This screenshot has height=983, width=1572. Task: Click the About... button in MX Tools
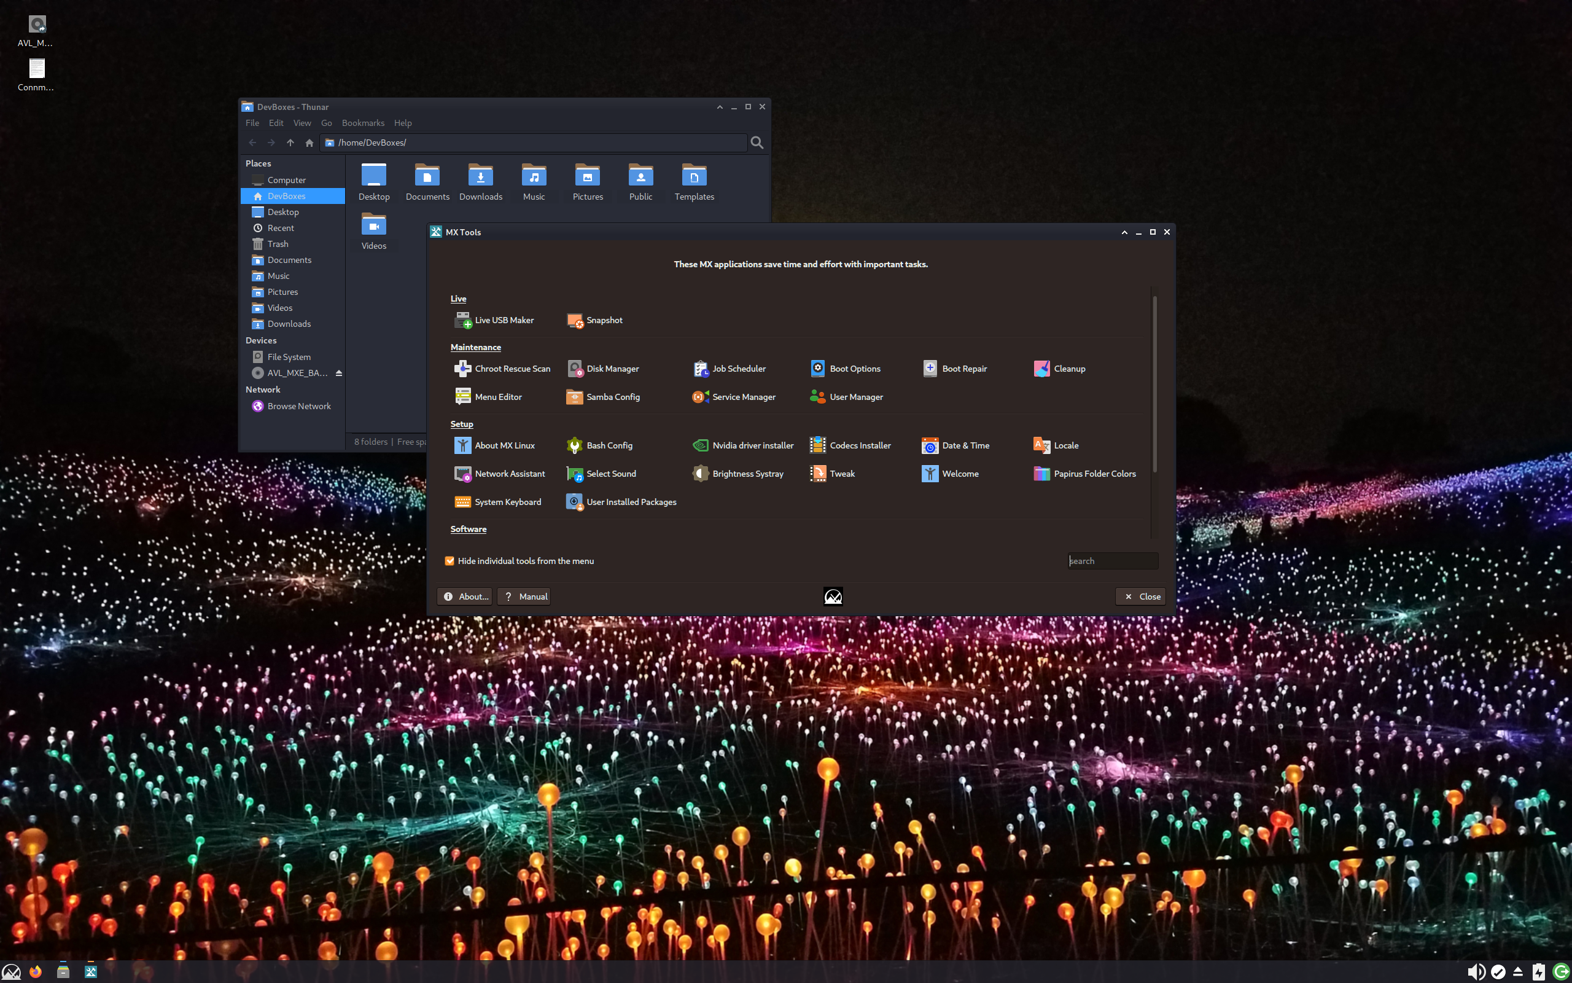coord(465,596)
